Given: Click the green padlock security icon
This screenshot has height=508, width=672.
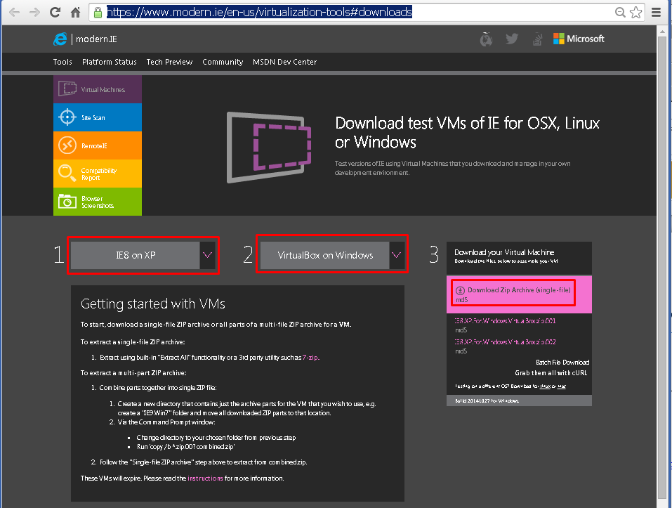Looking at the screenshot, I should (x=98, y=12).
